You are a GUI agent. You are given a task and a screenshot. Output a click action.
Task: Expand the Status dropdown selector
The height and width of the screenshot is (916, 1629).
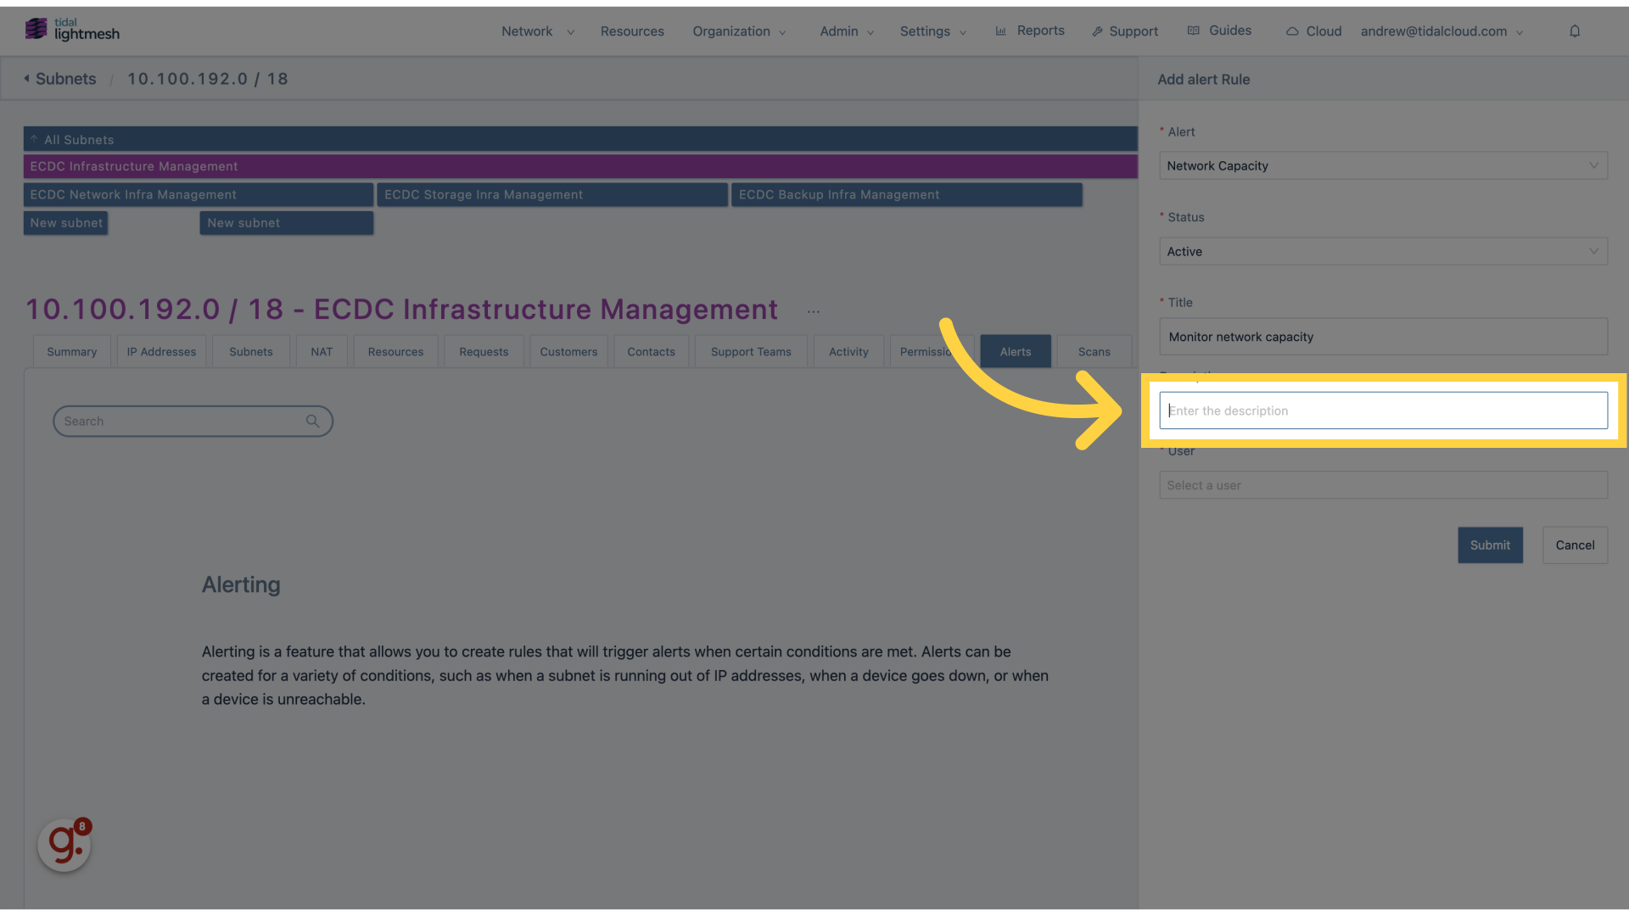[1382, 250]
